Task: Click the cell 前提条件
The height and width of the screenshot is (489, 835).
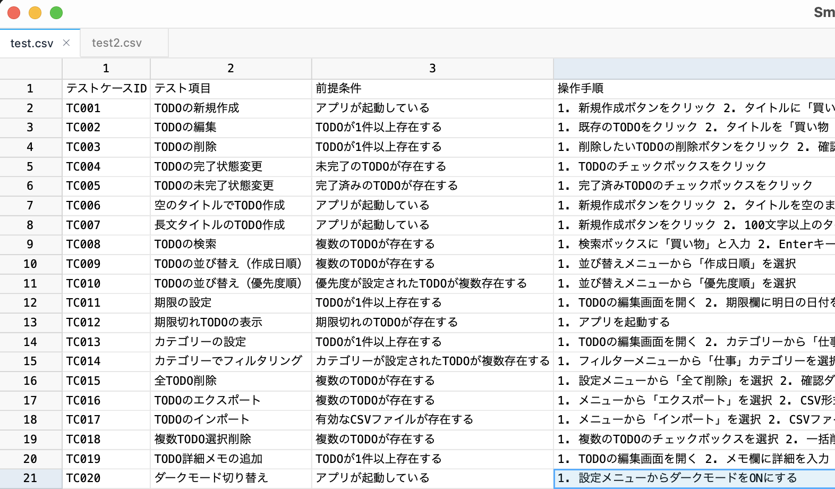Action: (432, 89)
